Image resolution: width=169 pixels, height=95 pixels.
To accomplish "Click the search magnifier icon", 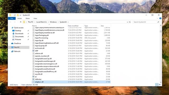I will point(158,22).
